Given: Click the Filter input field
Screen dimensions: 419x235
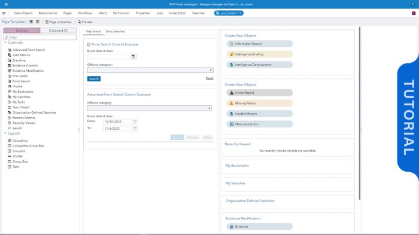Looking at the screenshot, I should pos(40,38).
